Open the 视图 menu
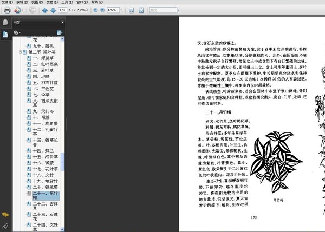The image size is (325, 232). [x=37, y=2]
